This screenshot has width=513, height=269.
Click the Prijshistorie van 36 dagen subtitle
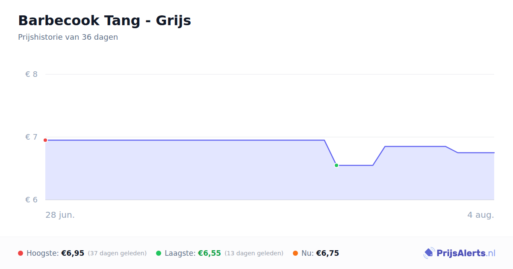[x=68, y=37]
